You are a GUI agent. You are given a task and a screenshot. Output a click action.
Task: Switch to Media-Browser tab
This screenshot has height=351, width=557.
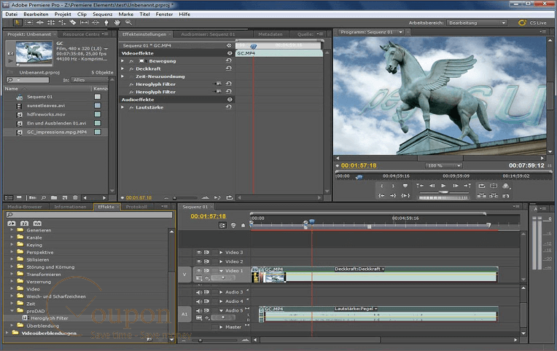point(25,207)
